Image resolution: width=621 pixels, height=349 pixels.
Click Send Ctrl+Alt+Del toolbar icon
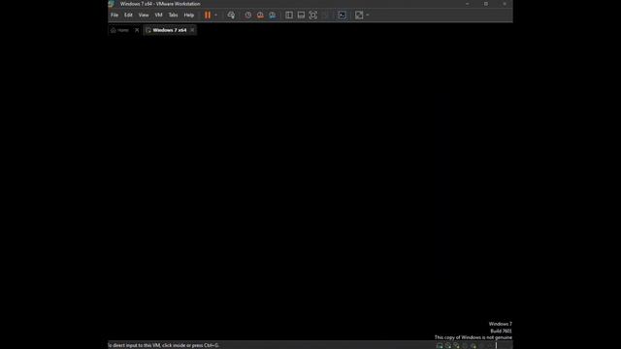point(231,16)
